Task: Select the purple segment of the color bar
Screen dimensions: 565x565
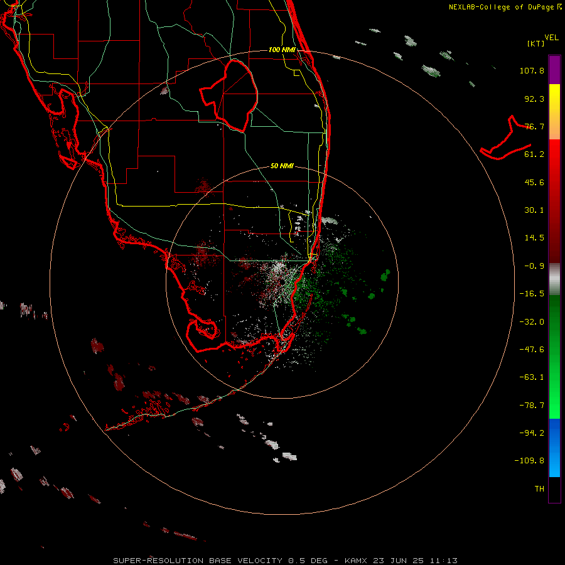Action: (x=554, y=70)
